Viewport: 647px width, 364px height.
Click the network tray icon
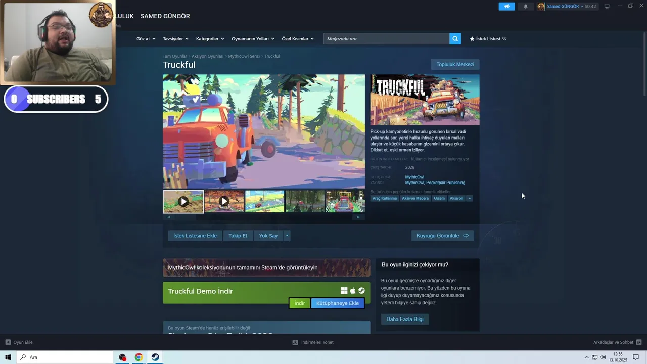coord(594,357)
